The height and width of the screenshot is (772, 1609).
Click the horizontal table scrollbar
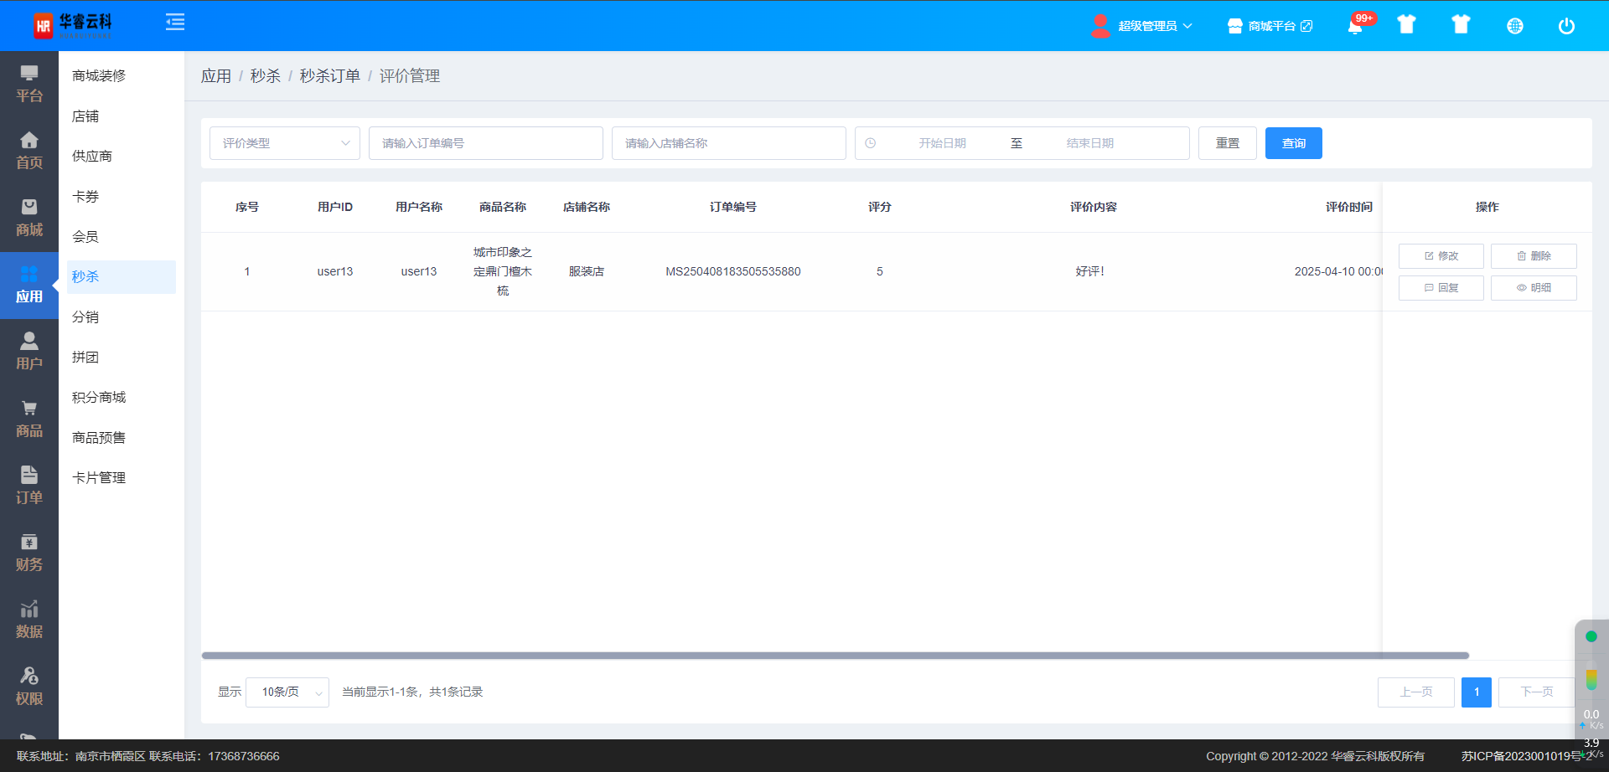[x=835, y=656]
